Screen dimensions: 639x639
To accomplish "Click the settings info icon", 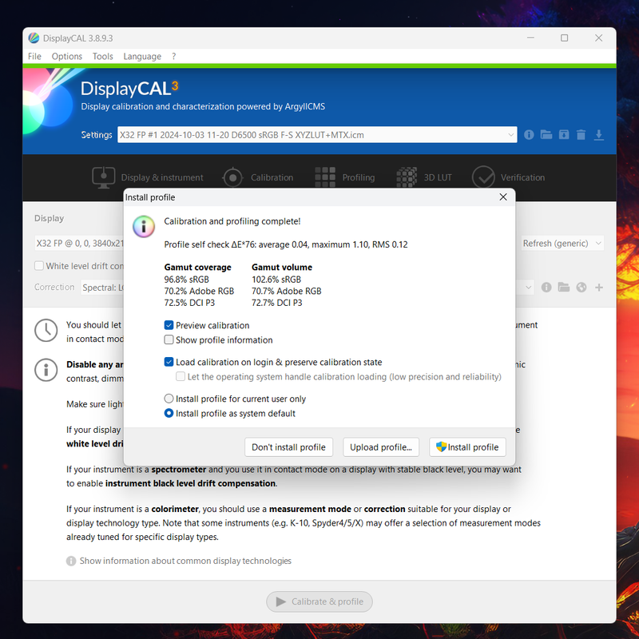I will [529, 134].
